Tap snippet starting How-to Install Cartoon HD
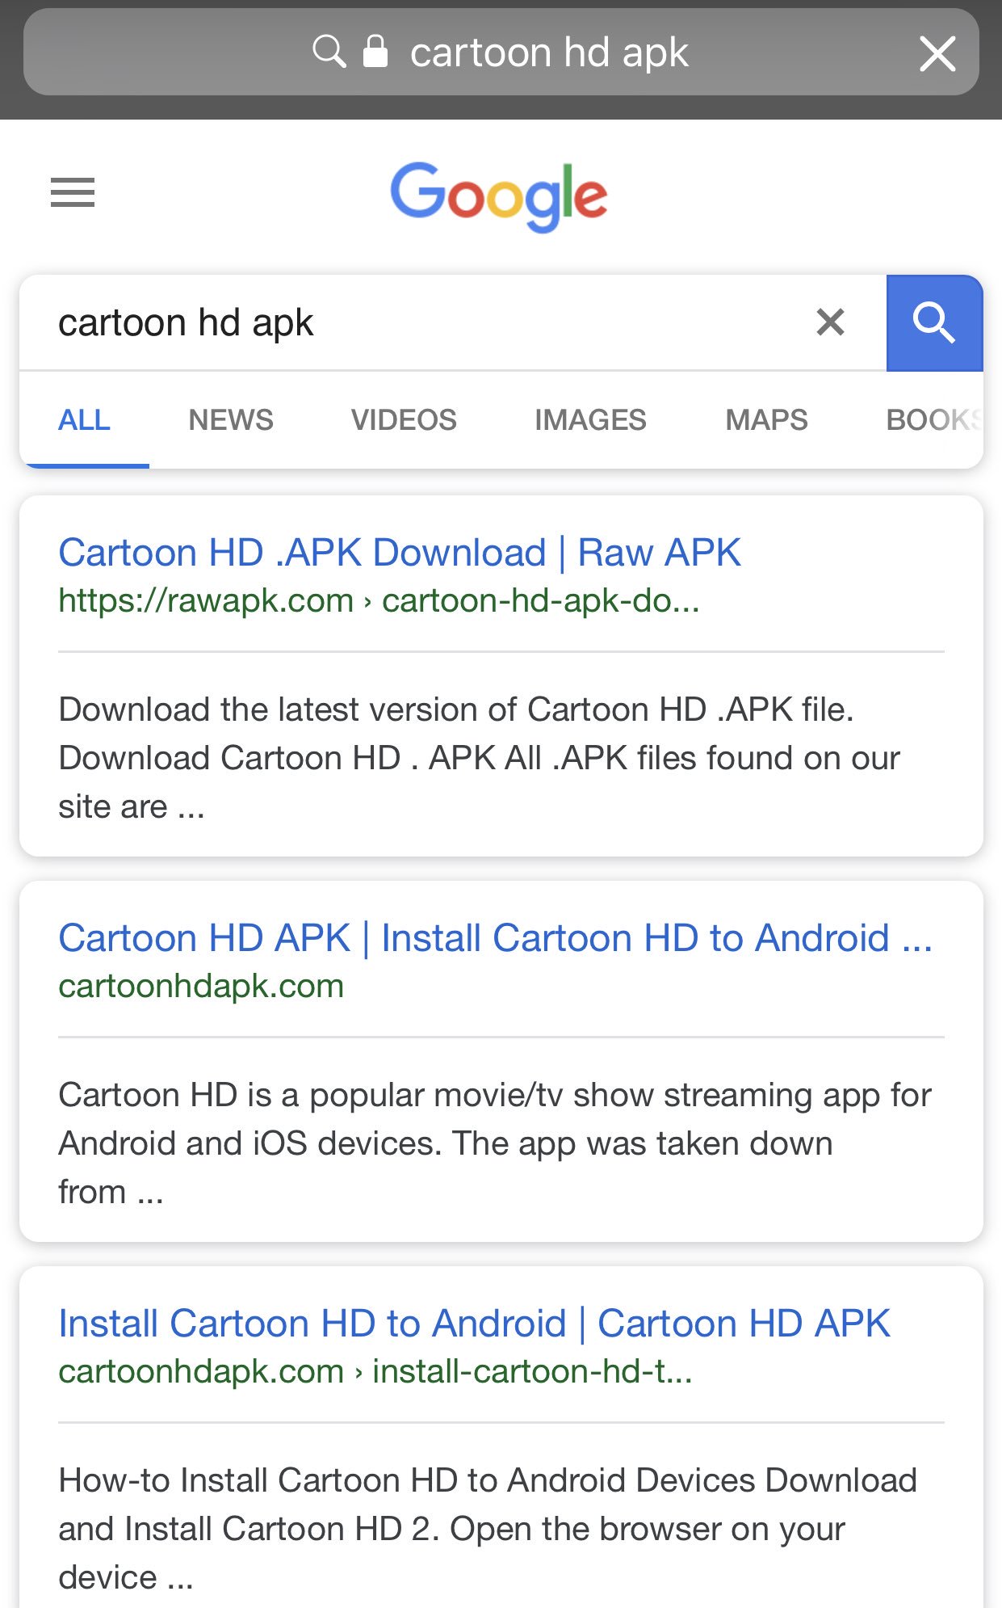This screenshot has height=1608, width=1002. 488,1529
